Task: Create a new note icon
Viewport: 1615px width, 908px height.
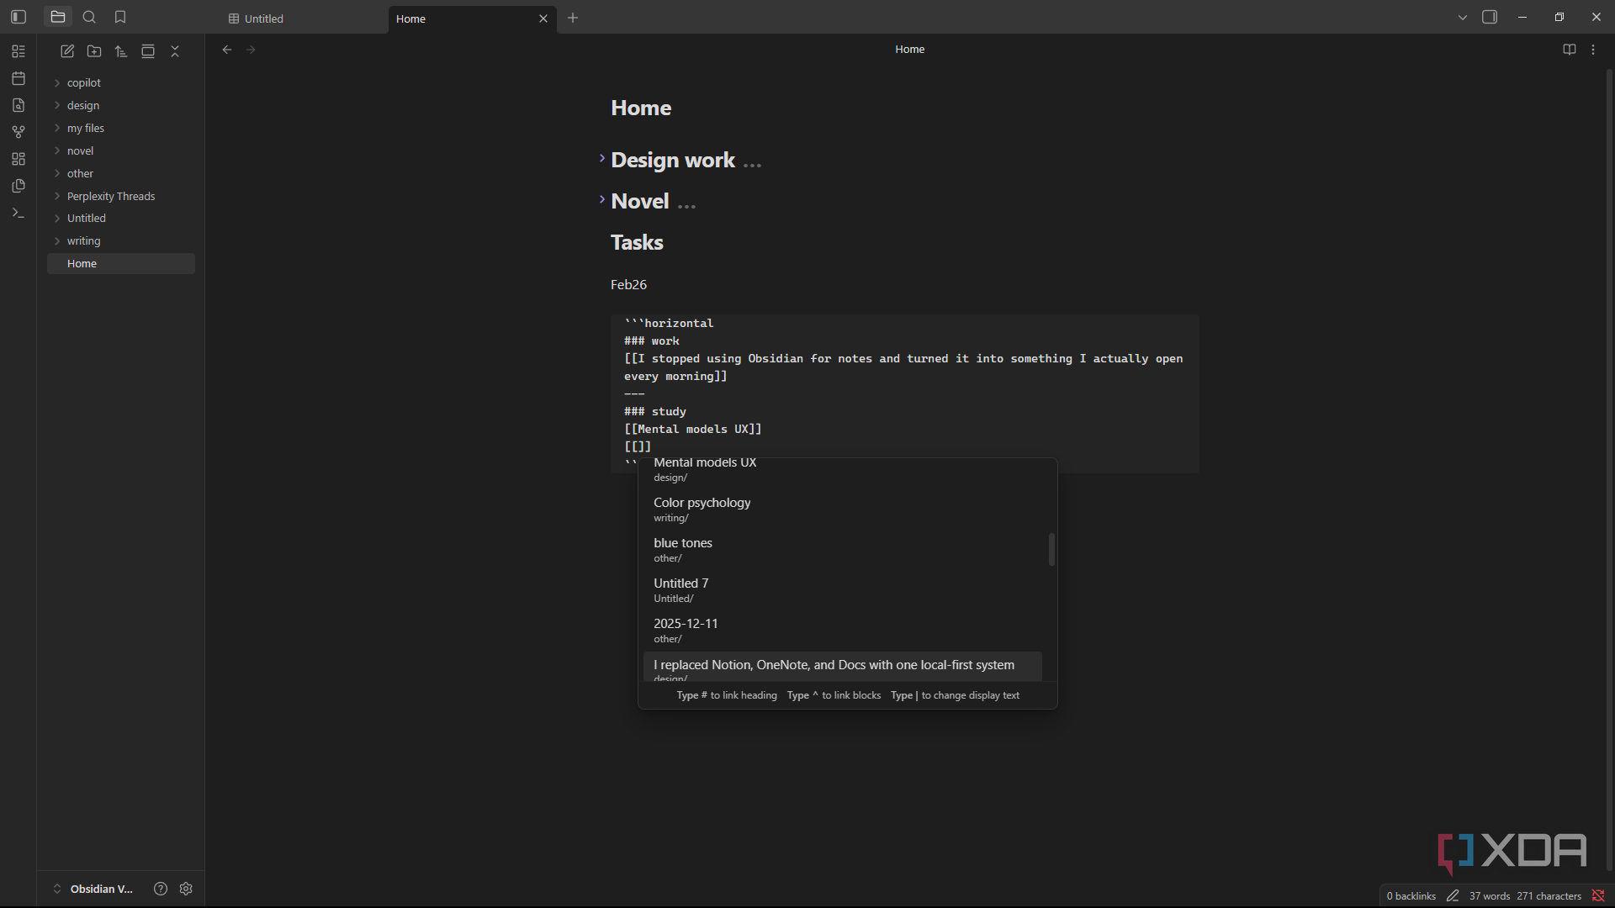Action: (67, 51)
